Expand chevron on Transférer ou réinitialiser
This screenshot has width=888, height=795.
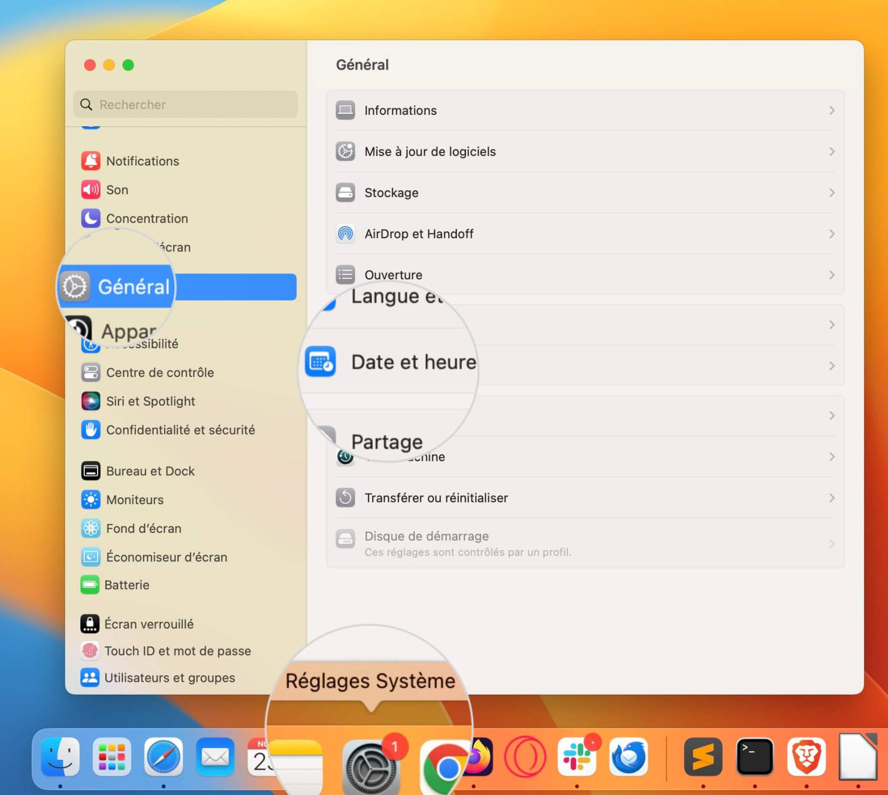[832, 498]
